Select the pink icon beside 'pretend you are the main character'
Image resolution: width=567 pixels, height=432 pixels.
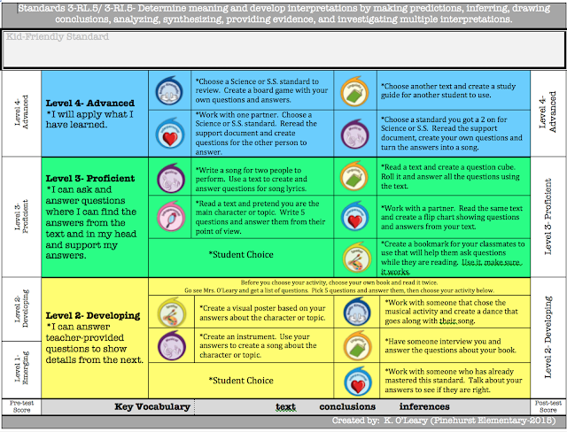point(171,217)
